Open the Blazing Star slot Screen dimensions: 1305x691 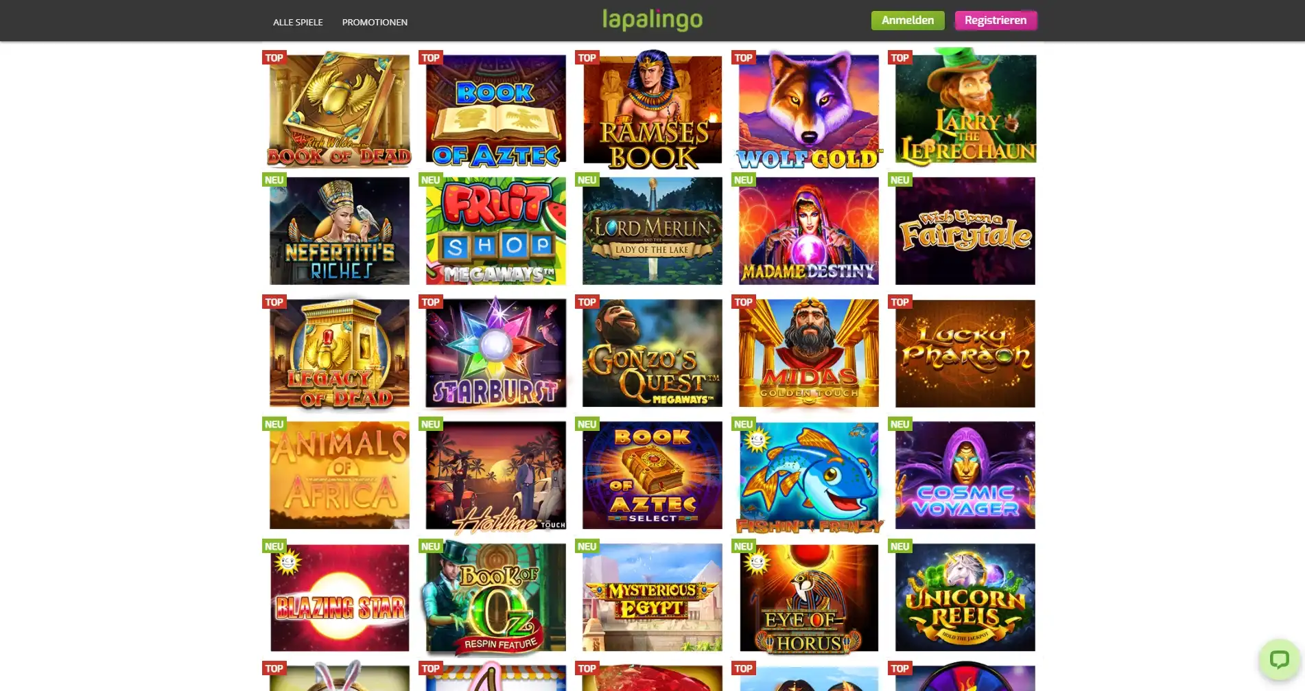pyautogui.click(x=340, y=598)
